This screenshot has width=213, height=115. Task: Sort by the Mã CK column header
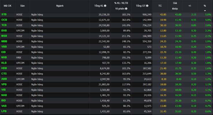(8, 6)
